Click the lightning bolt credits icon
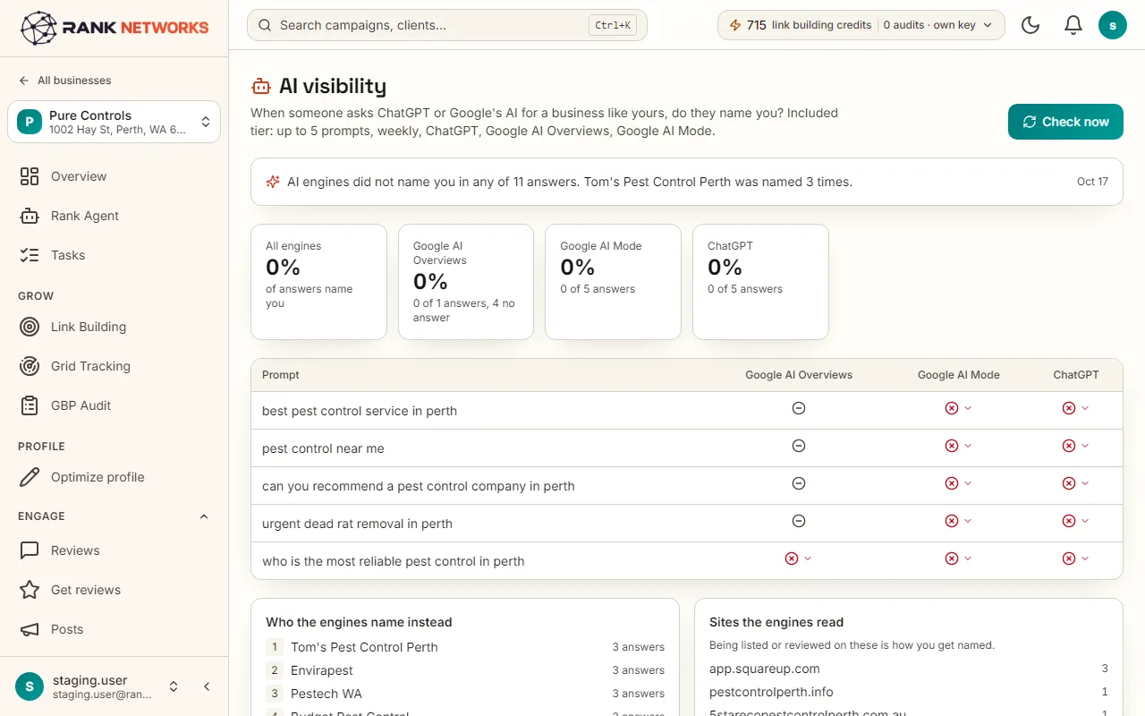1145x716 pixels. 735,25
